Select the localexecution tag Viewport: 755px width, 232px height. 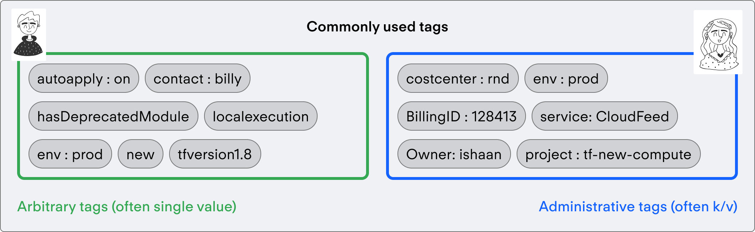(x=260, y=116)
